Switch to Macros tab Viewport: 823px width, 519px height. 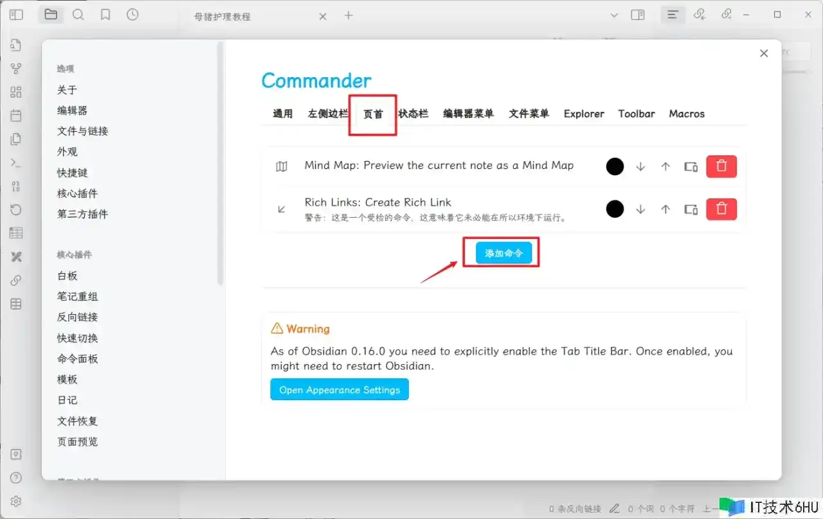coord(687,114)
